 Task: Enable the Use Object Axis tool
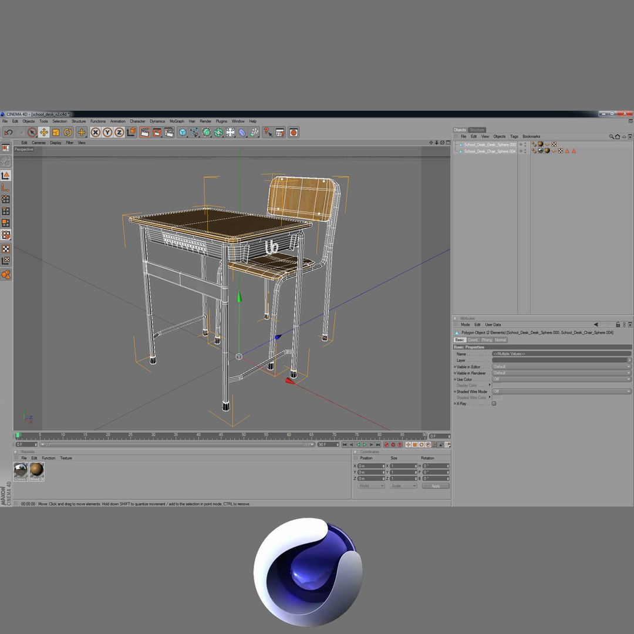point(6,187)
